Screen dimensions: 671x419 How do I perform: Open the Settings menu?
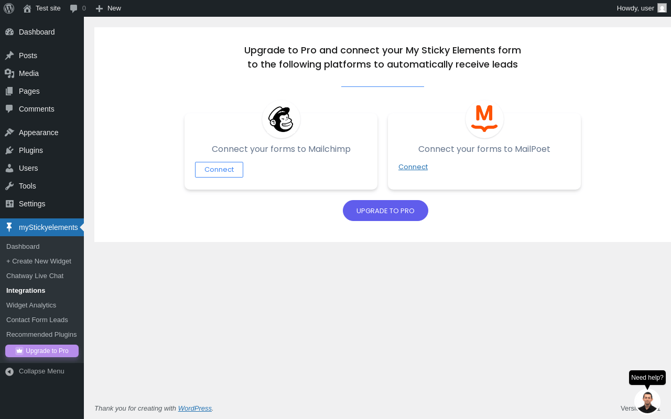[x=32, y=204]
